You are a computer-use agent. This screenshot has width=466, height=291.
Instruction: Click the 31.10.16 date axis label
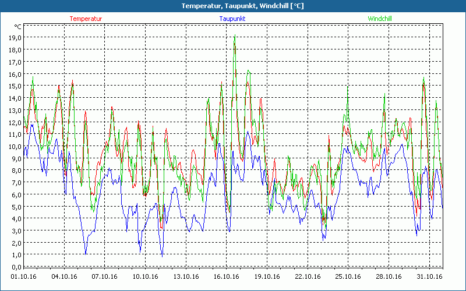pos(429,277)
